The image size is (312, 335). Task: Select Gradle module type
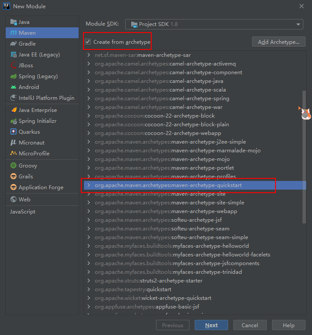(42, 43)
